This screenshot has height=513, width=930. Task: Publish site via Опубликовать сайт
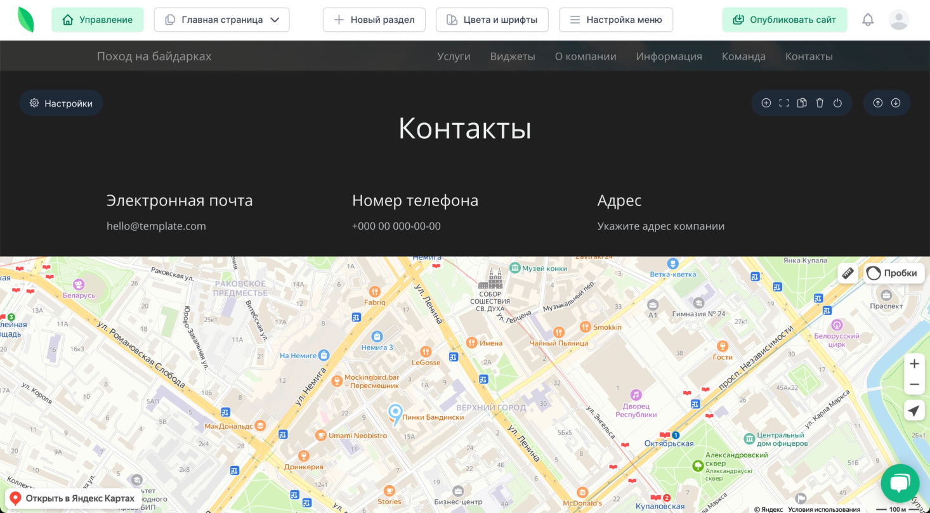click(x=785, y=20)
